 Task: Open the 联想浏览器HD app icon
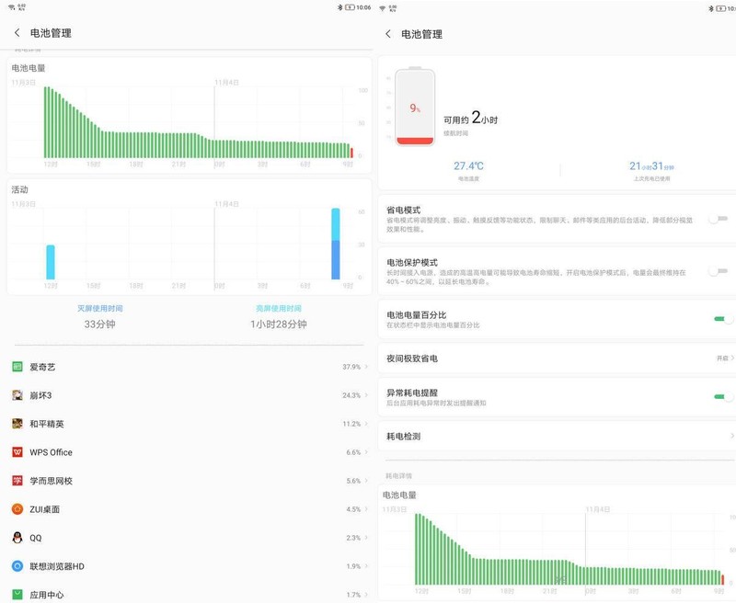tap(17, 566)
